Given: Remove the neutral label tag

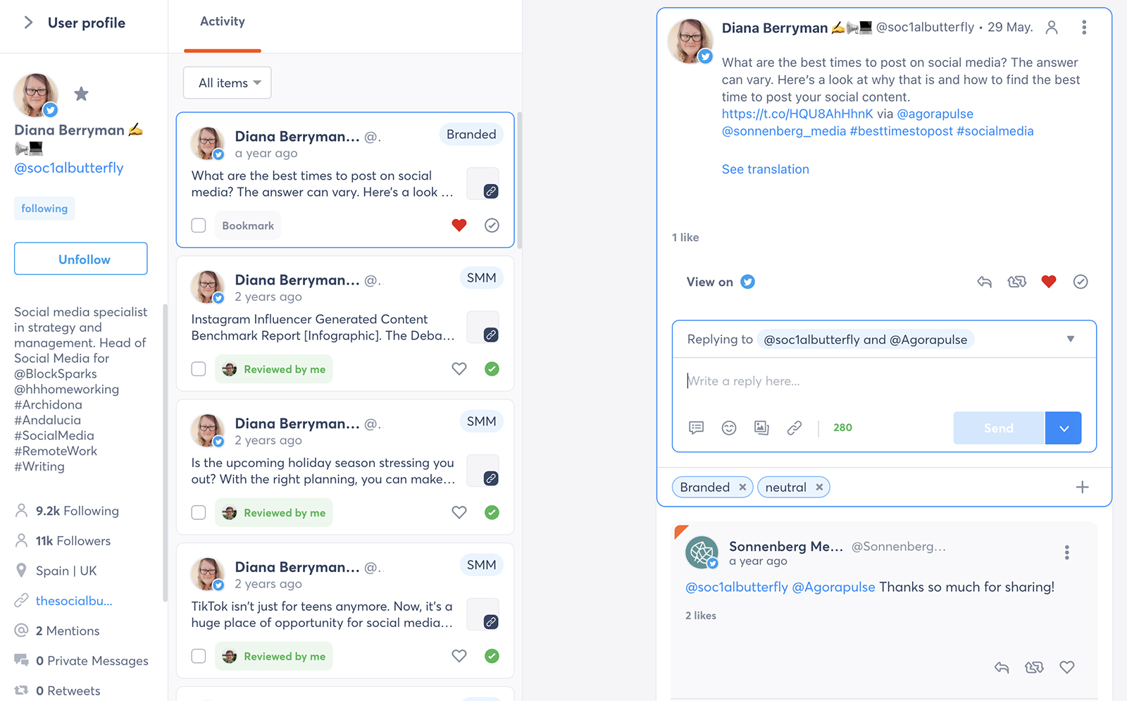Looking at the screenshot, I should pos(819,488).
